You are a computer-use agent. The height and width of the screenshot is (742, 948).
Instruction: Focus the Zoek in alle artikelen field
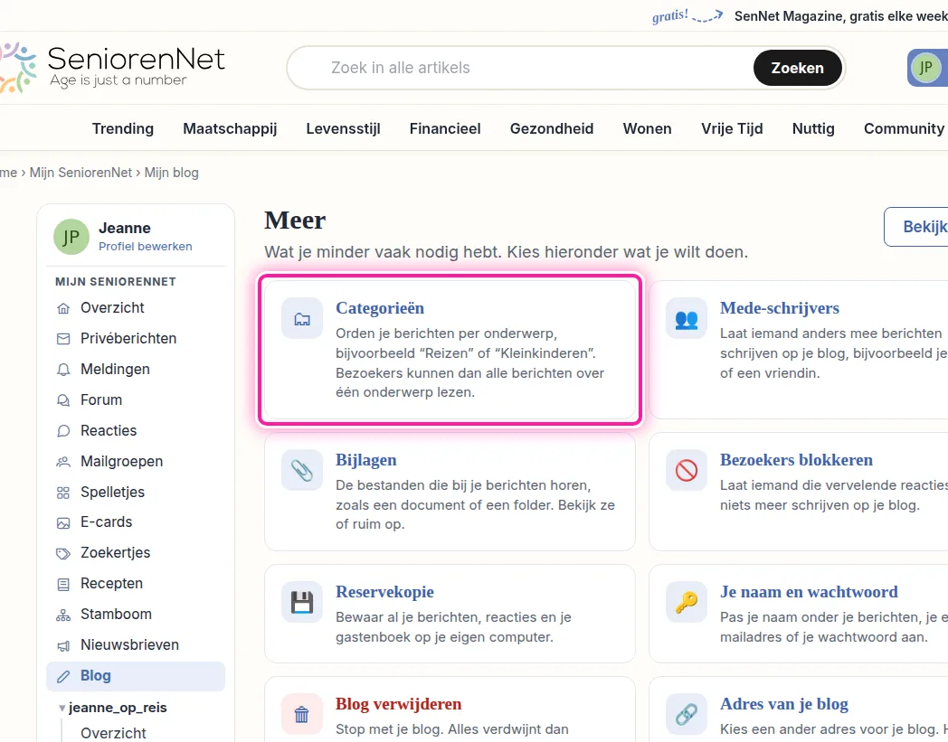pyautogui.click(x=520, y=68)
